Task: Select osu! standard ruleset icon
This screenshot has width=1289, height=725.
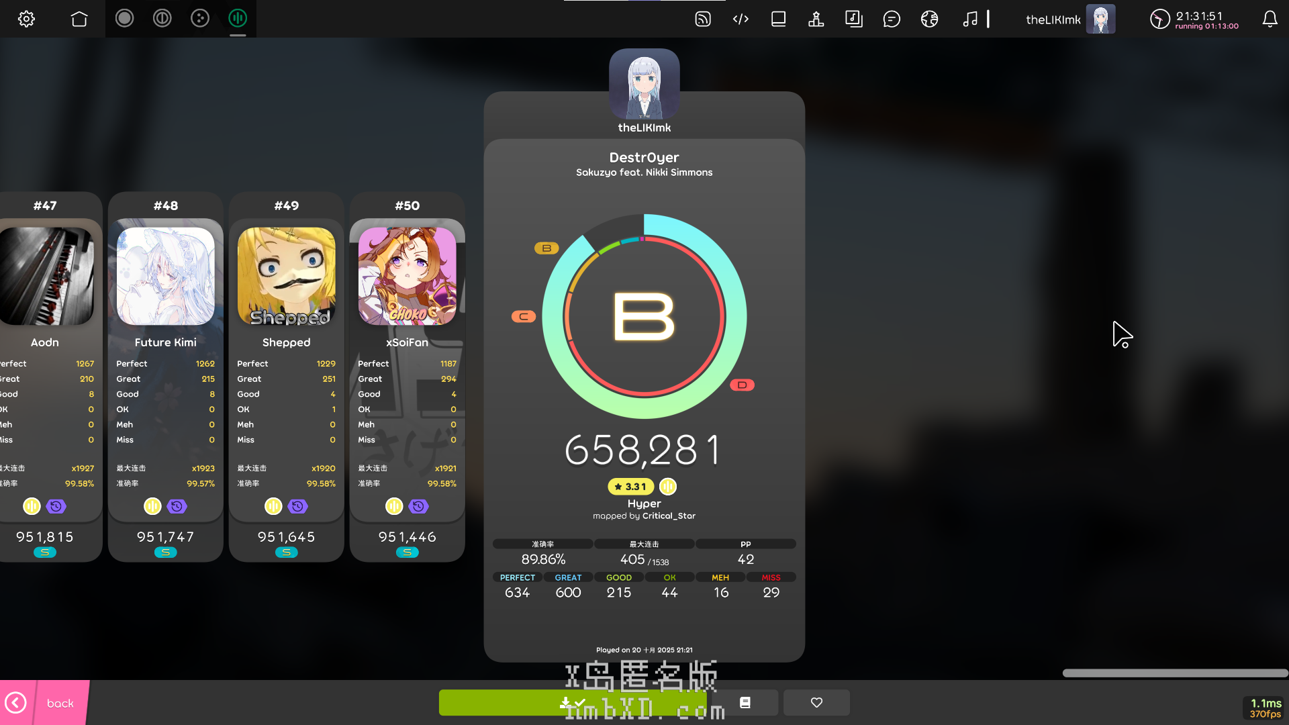Action: point(124,18)
